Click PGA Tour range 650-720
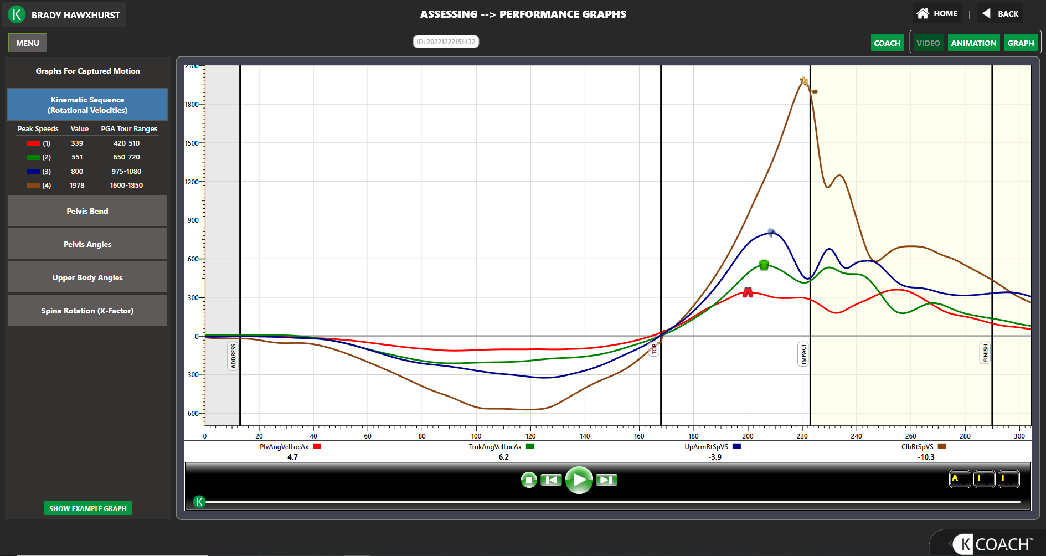 (x=126, y=157)
